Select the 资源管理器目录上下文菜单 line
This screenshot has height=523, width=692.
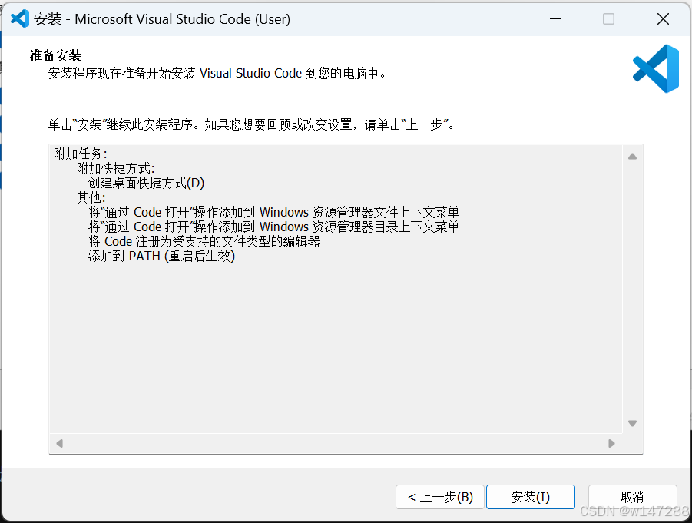(273, 227)
